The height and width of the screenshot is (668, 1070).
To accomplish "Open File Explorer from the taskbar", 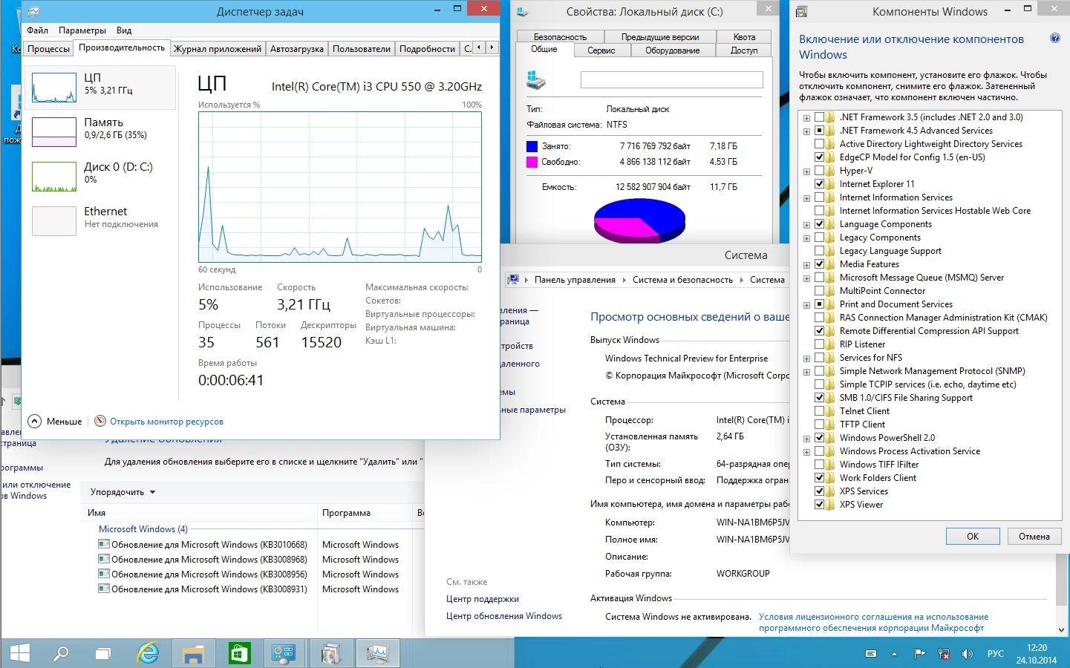I will pos(193,654).
